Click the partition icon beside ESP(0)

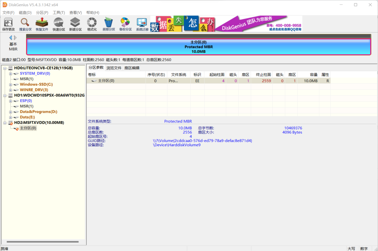16,101
